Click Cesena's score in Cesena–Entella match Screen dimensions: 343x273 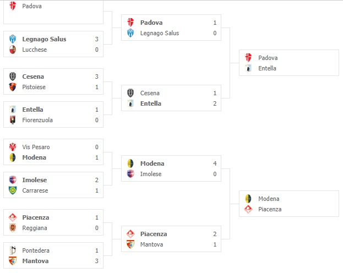coord(215,94)
